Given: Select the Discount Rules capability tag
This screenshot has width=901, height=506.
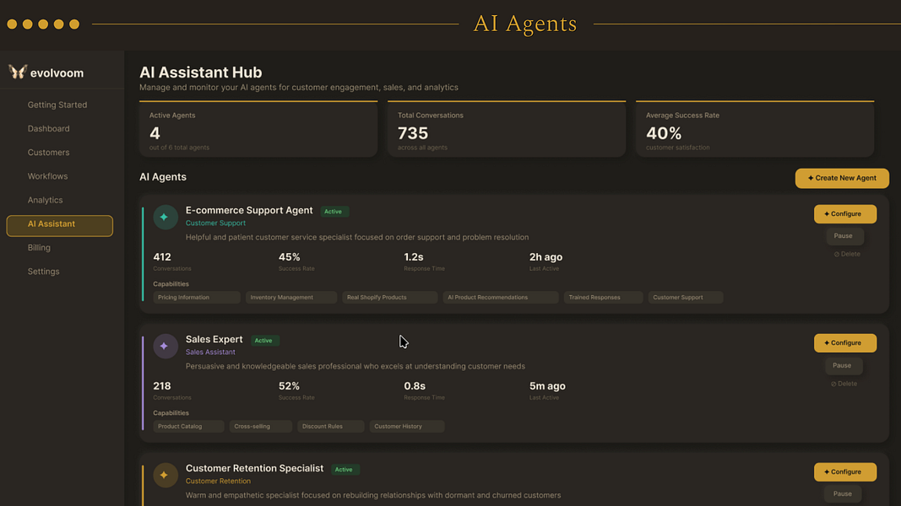Looking at the screenshot, I should point(330,426).
